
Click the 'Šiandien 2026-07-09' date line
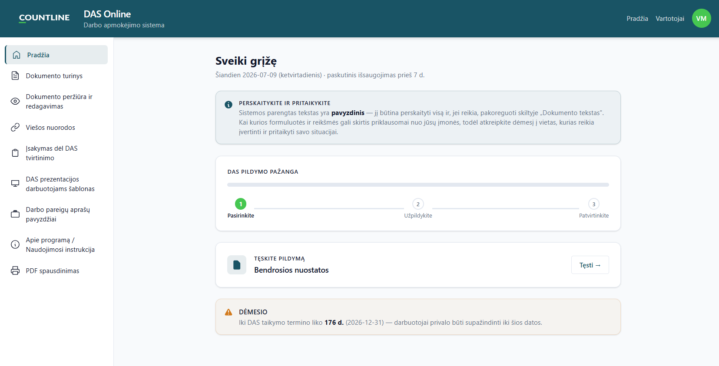pos(320,75)
